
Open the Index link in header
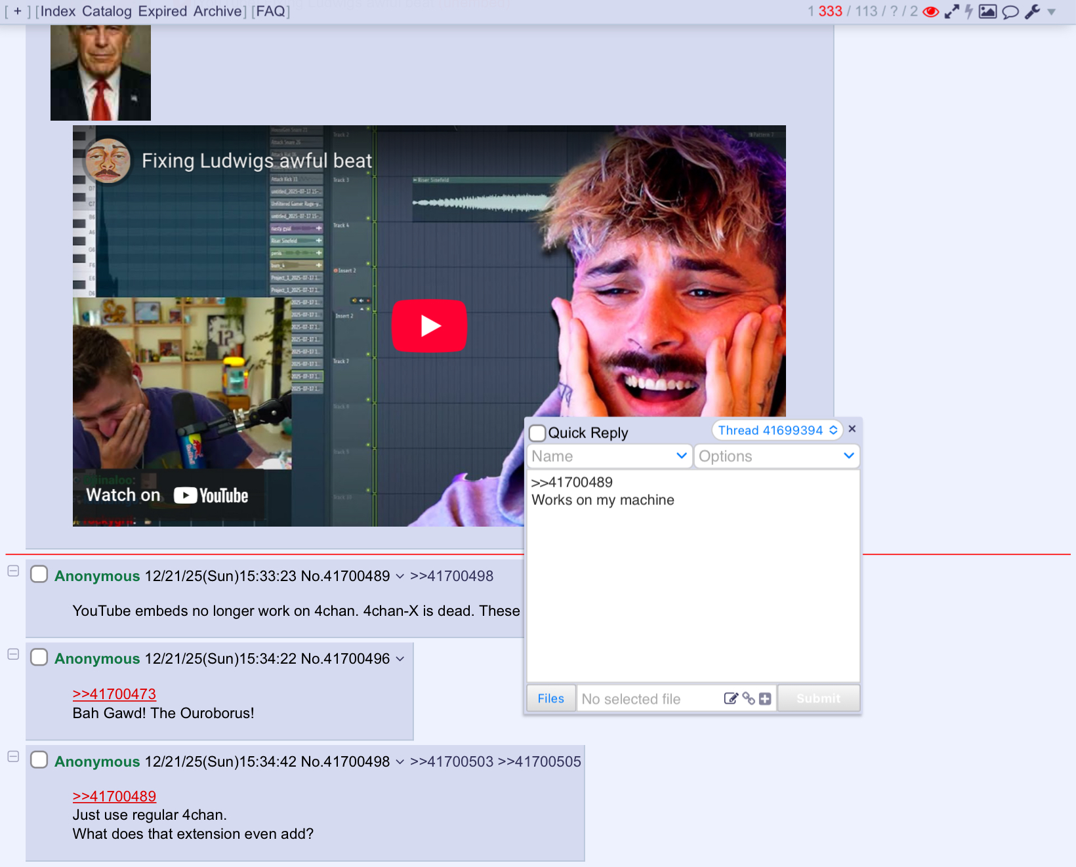[58, 11]
